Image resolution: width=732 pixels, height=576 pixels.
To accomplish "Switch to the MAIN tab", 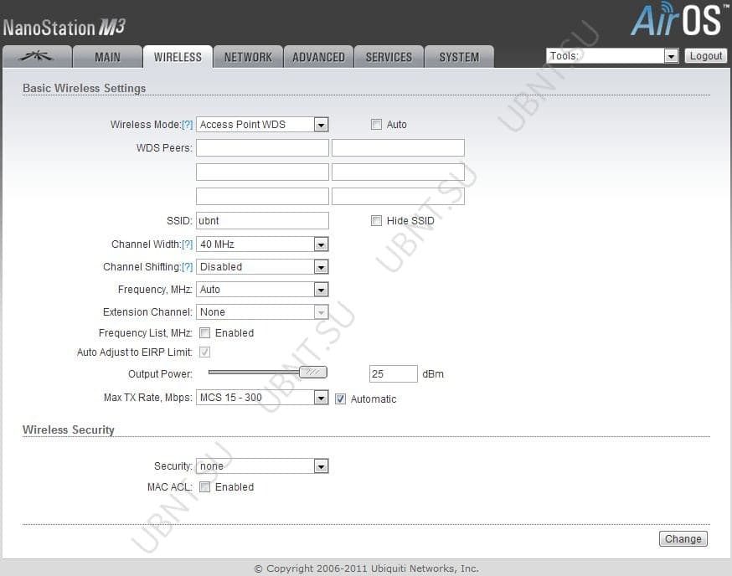I will (107, 57).
